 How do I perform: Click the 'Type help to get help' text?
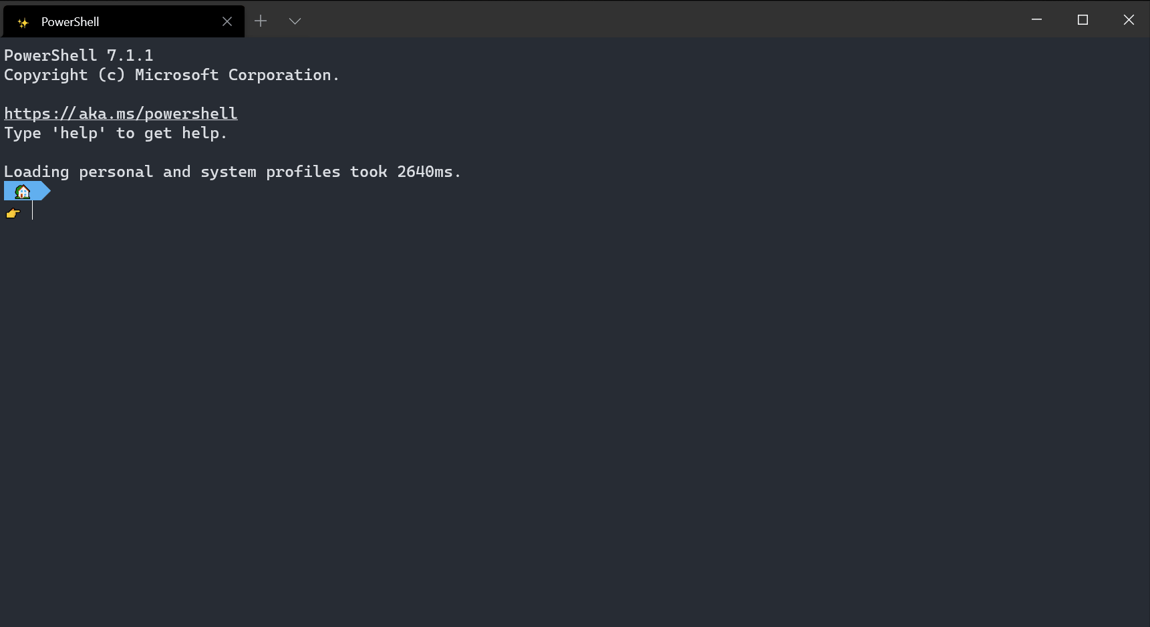pos(115,133)
